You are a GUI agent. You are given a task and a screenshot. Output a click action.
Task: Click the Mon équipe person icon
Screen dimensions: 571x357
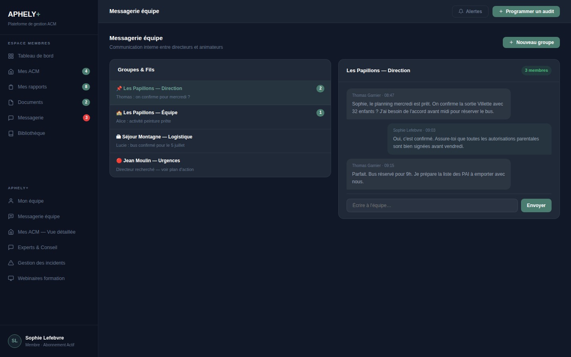[x=11, y=201]
